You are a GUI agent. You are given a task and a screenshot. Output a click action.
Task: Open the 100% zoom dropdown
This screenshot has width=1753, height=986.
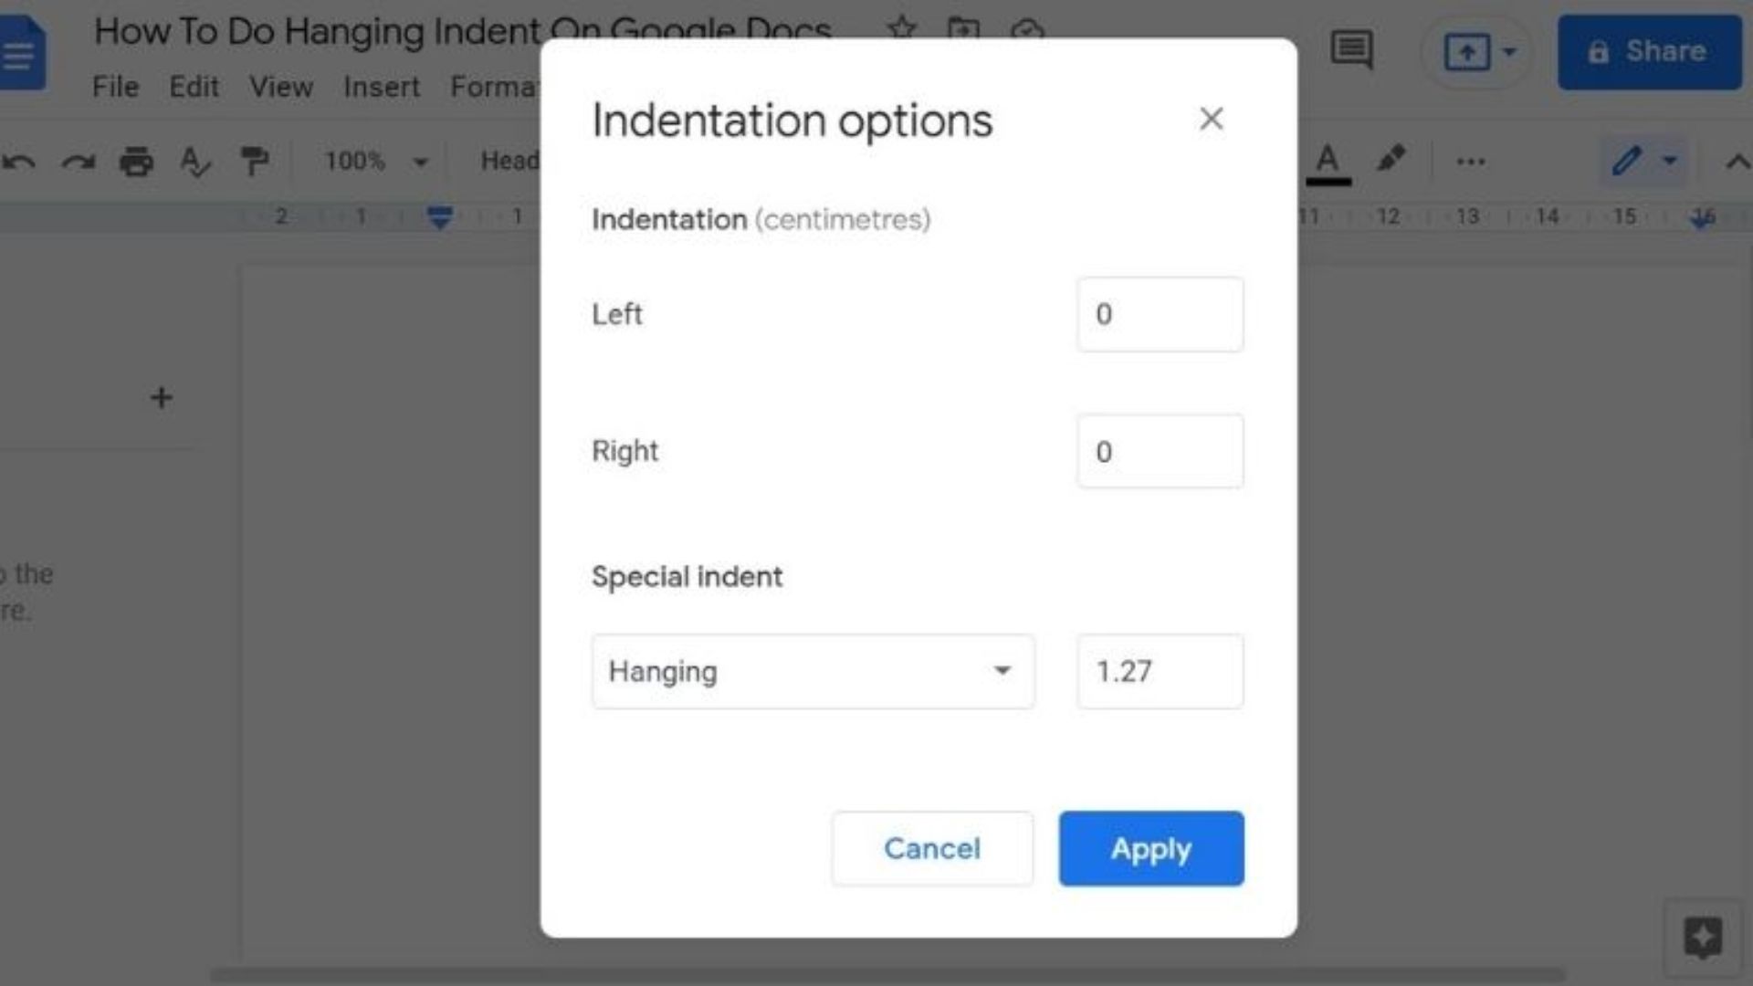click(x=376, y=162)
